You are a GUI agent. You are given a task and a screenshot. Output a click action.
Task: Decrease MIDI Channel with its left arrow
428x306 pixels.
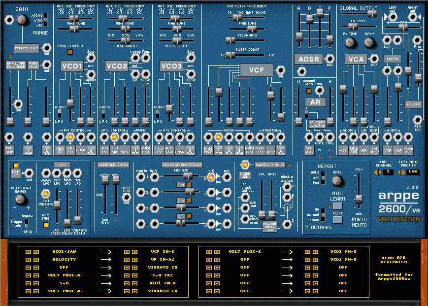coord(376,172)
